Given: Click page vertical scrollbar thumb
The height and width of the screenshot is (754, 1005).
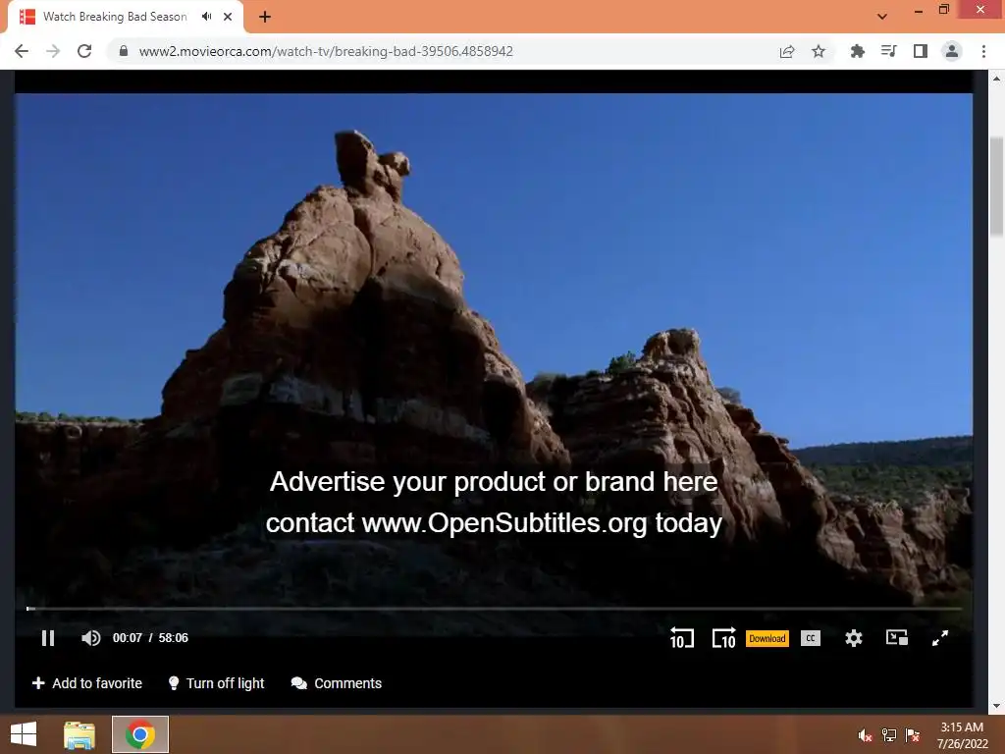Looking at the screenshot, I should (996, 186).
